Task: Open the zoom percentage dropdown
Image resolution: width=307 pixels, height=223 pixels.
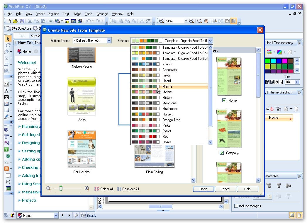Action: [186, 21]
